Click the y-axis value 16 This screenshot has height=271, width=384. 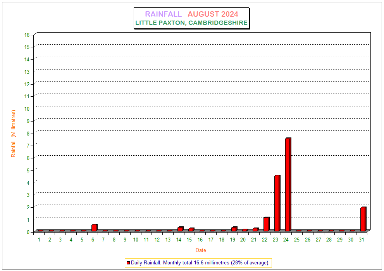click(x=27, y=35)
